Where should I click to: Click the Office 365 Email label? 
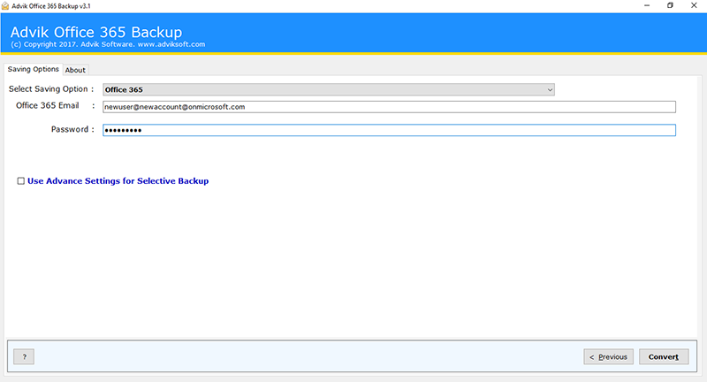[x=48, y=105]
